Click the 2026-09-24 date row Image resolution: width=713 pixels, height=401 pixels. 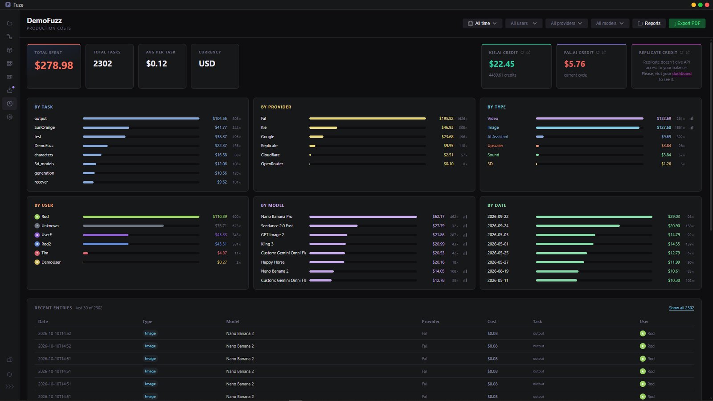click(590, 226)
